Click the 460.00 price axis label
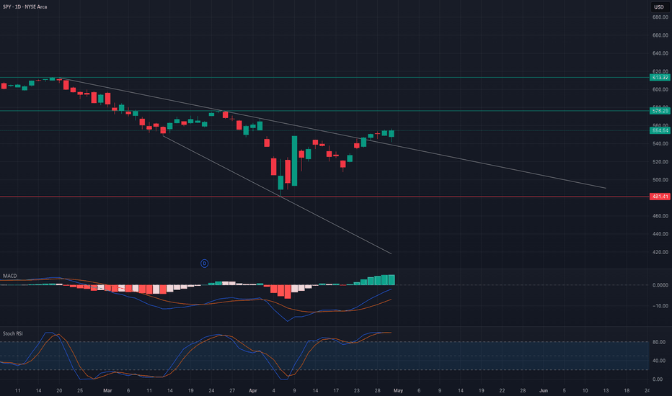 [660, 216]
